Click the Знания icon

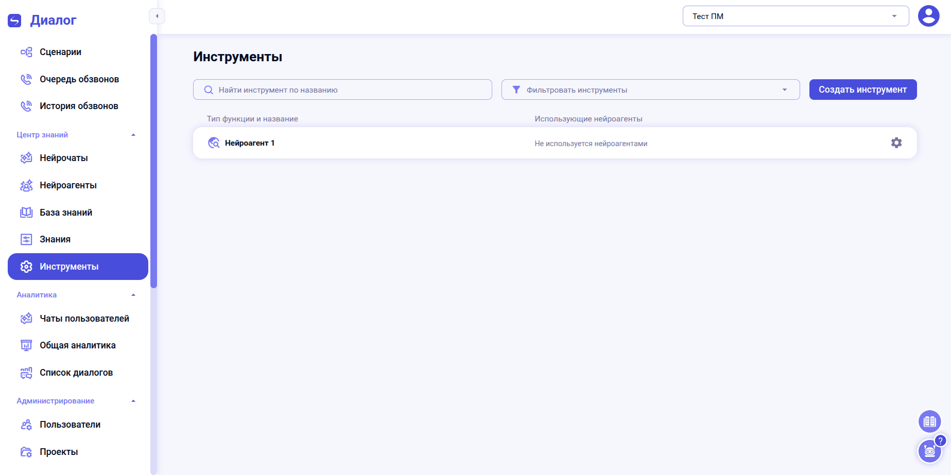26,239
